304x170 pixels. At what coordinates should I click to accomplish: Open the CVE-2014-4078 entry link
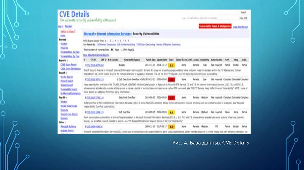(x=93, y=65)
